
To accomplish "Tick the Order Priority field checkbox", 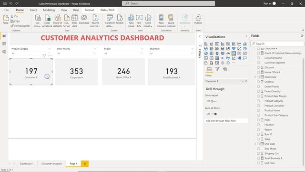I will (x=258, y=86).
